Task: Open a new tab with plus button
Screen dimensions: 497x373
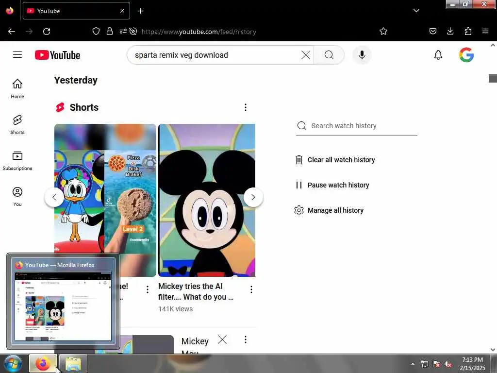Action: coord(140,11)
